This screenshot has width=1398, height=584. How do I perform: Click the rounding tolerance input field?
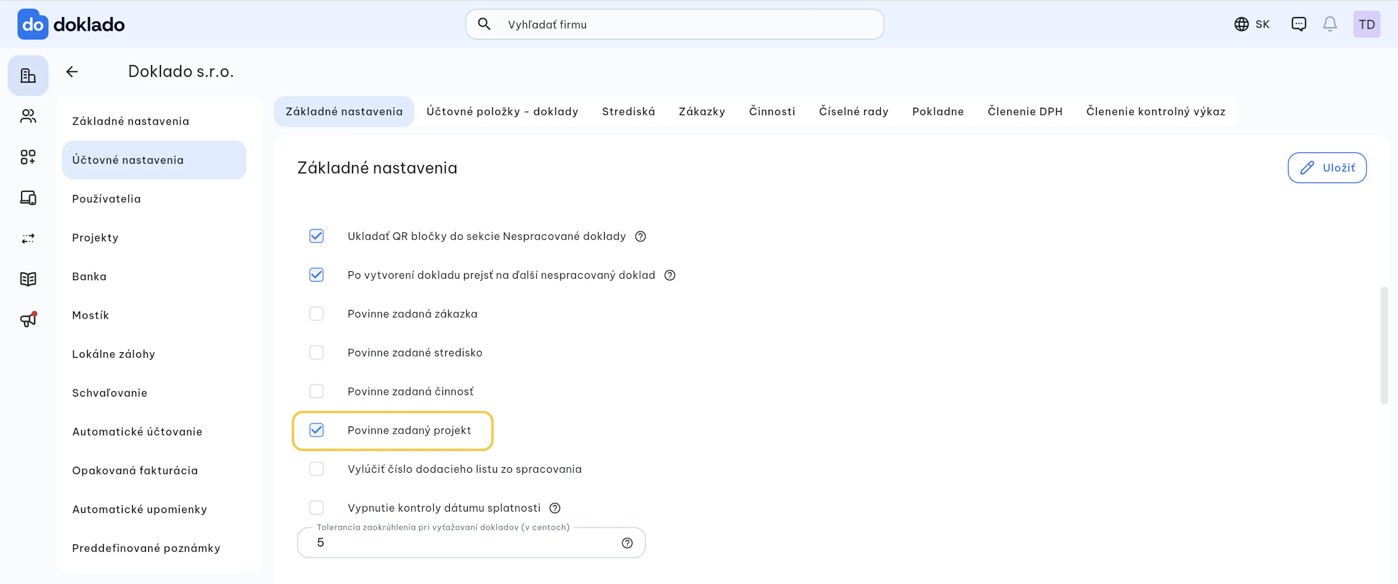471,542
